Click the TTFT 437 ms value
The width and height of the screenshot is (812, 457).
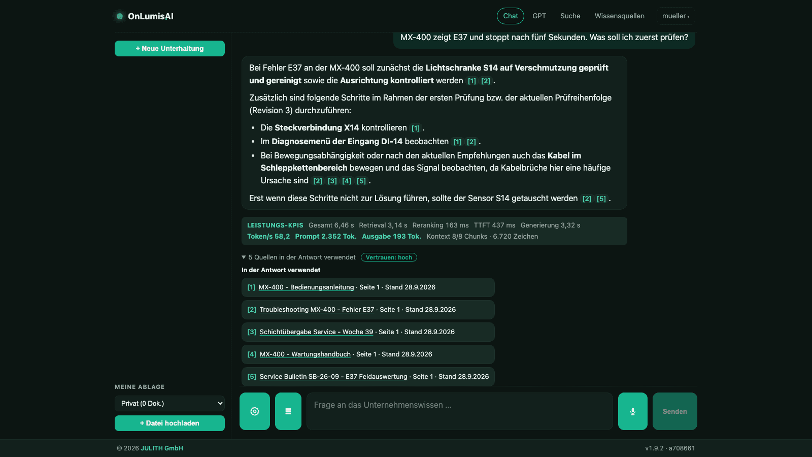pos(495,225)
